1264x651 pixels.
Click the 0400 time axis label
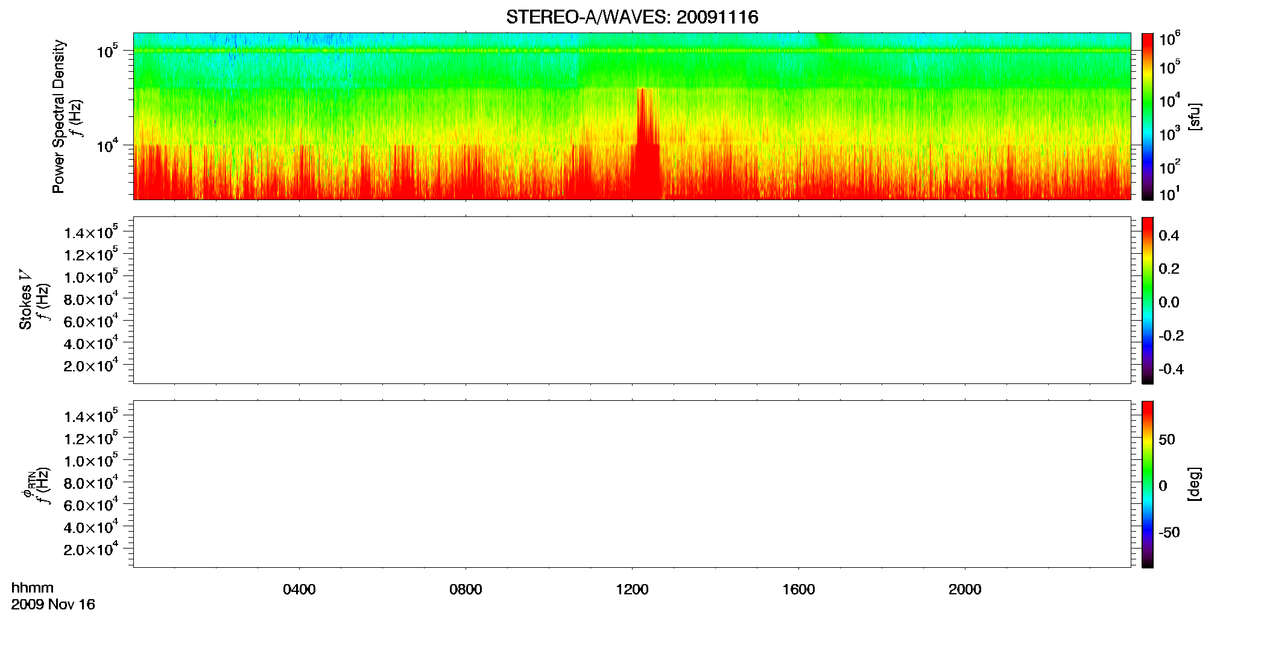click(299, 590)
